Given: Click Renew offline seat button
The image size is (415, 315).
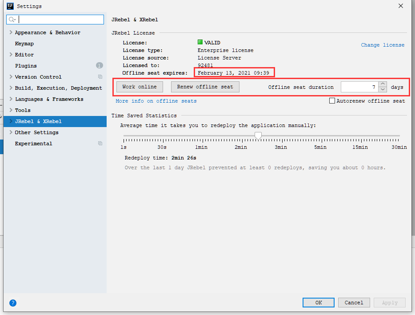Looking at the screenshot, I should coord(205,87).
